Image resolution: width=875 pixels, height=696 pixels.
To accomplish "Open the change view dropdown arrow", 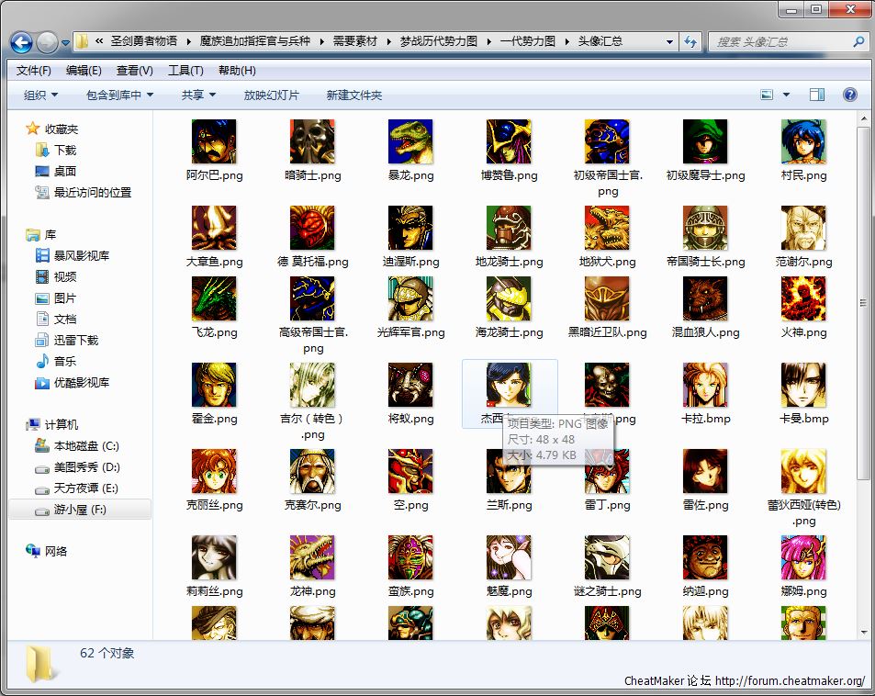I will pyautogui.click(x=787, y=95).
